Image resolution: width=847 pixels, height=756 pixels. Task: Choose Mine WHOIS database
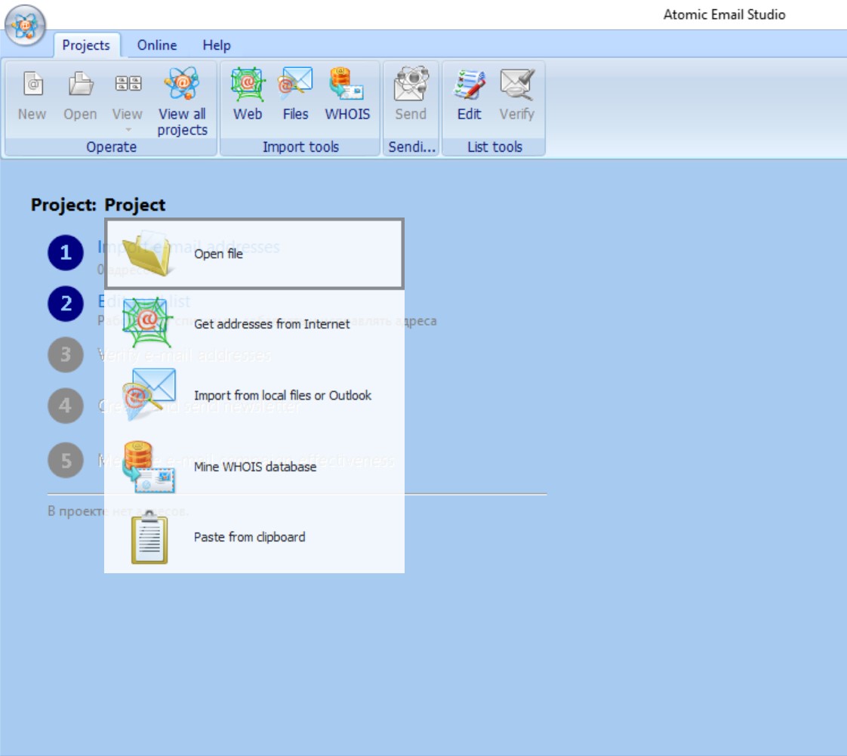coord(254,466)
